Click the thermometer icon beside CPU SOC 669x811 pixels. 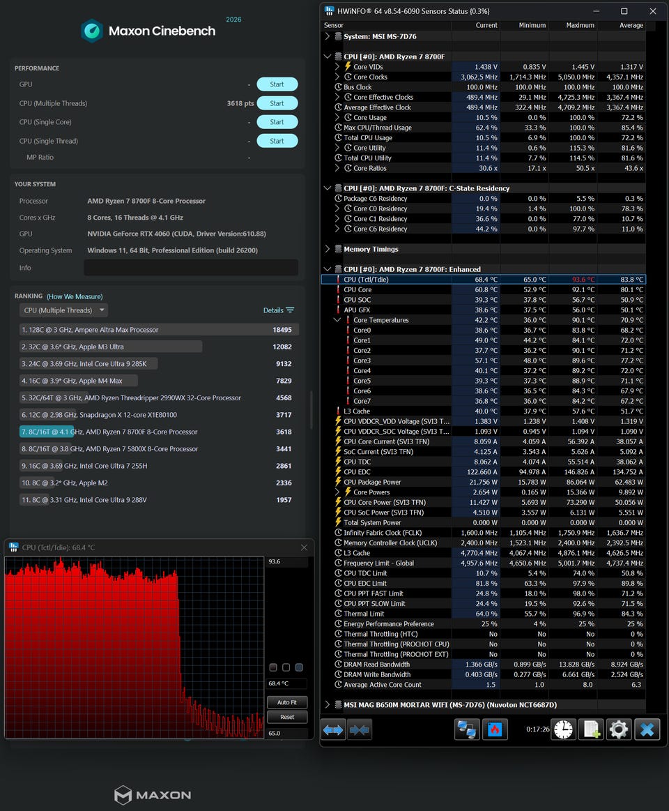[x=338, y=299]
